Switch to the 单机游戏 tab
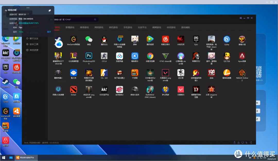The height and width of the screenshot is (161, 278). [113, 28]
